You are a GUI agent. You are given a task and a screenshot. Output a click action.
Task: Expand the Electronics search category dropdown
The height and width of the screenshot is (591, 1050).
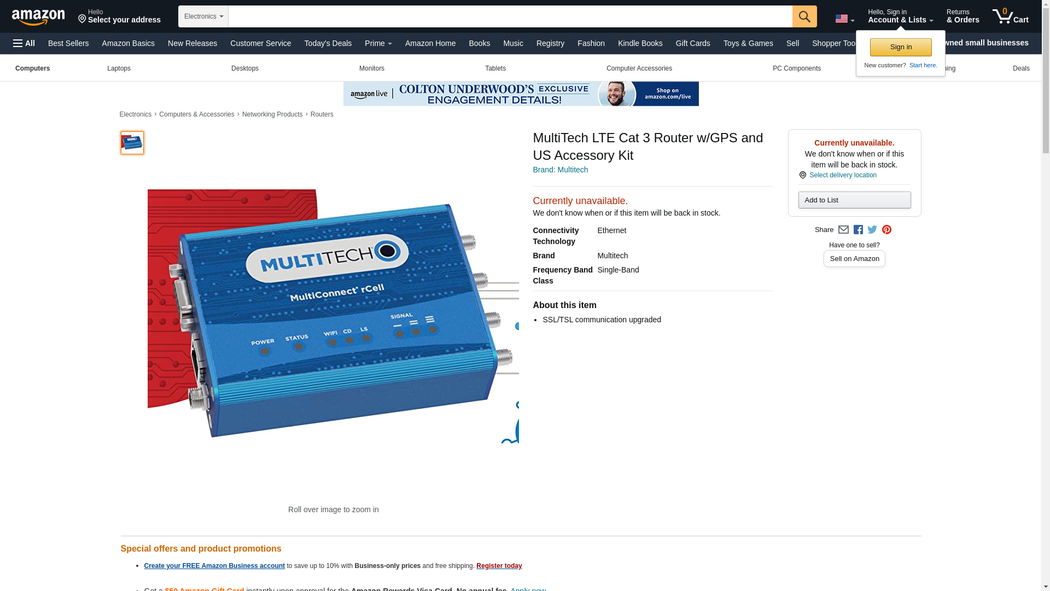[203, 16]
